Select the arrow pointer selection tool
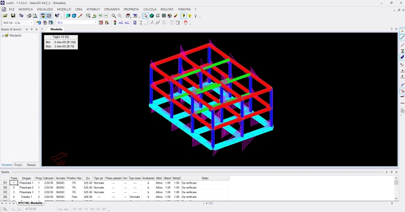This screenshot has width=405, height=212. 146,16
